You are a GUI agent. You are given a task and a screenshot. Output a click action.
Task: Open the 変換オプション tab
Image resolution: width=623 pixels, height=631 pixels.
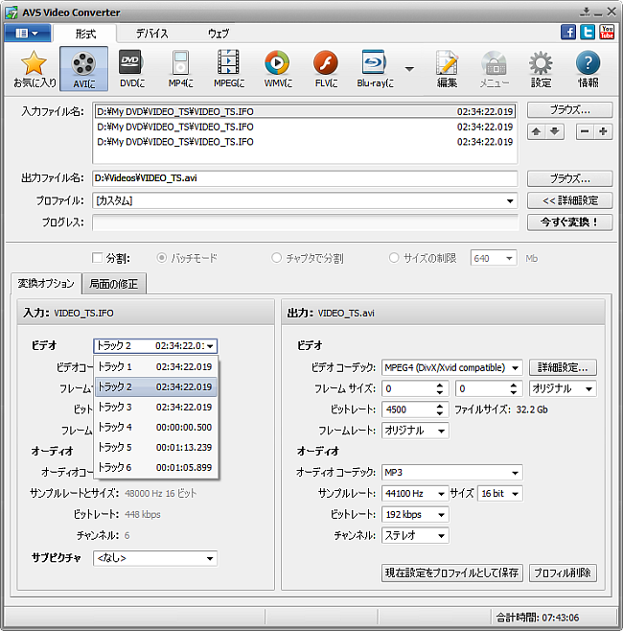point(46,283)
